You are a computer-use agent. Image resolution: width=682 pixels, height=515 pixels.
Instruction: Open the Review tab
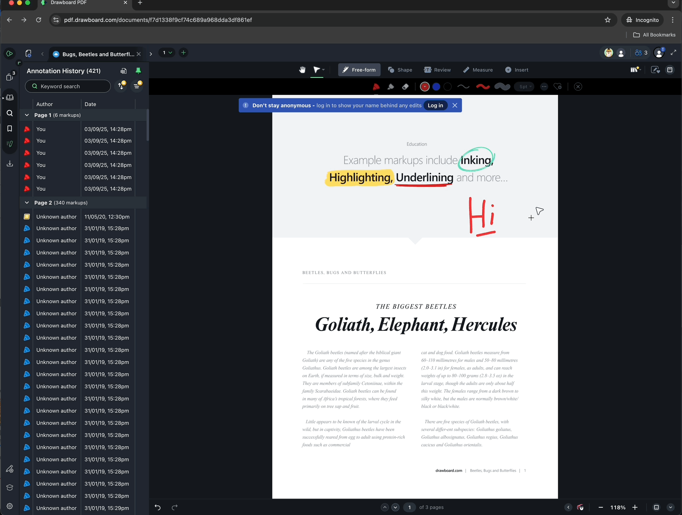(437, 70)
